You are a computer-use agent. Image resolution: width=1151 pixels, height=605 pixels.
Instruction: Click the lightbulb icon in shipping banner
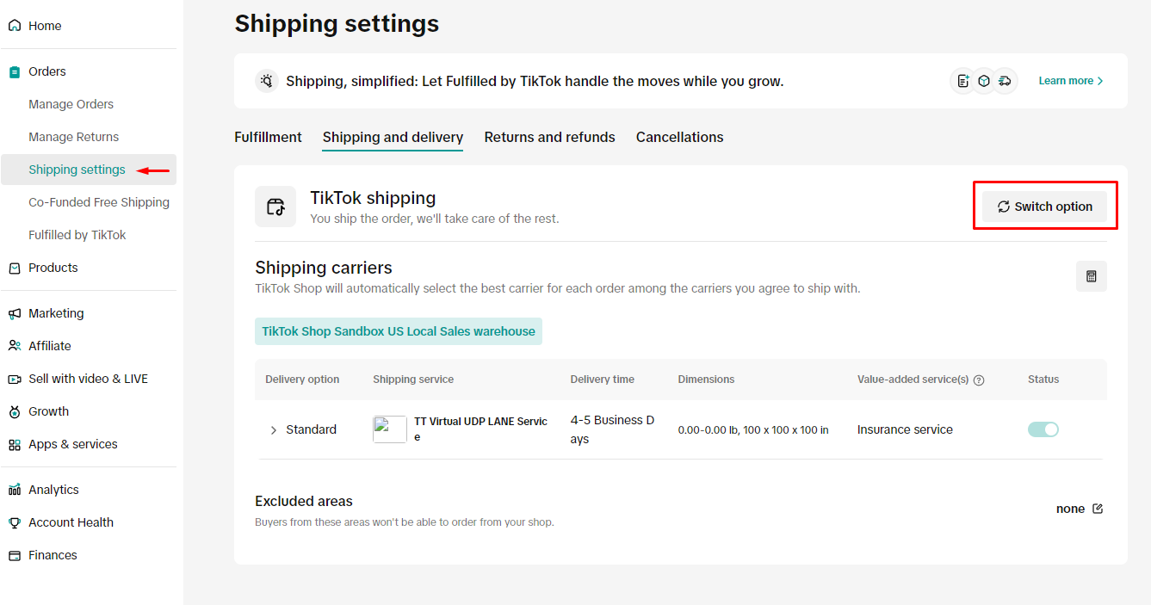(x=267, y=81)
